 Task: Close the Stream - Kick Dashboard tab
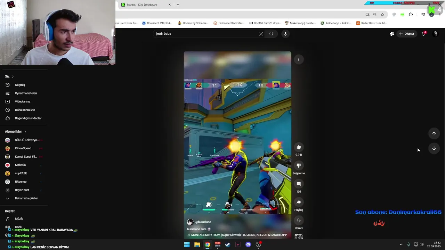(x=170, y=5)
